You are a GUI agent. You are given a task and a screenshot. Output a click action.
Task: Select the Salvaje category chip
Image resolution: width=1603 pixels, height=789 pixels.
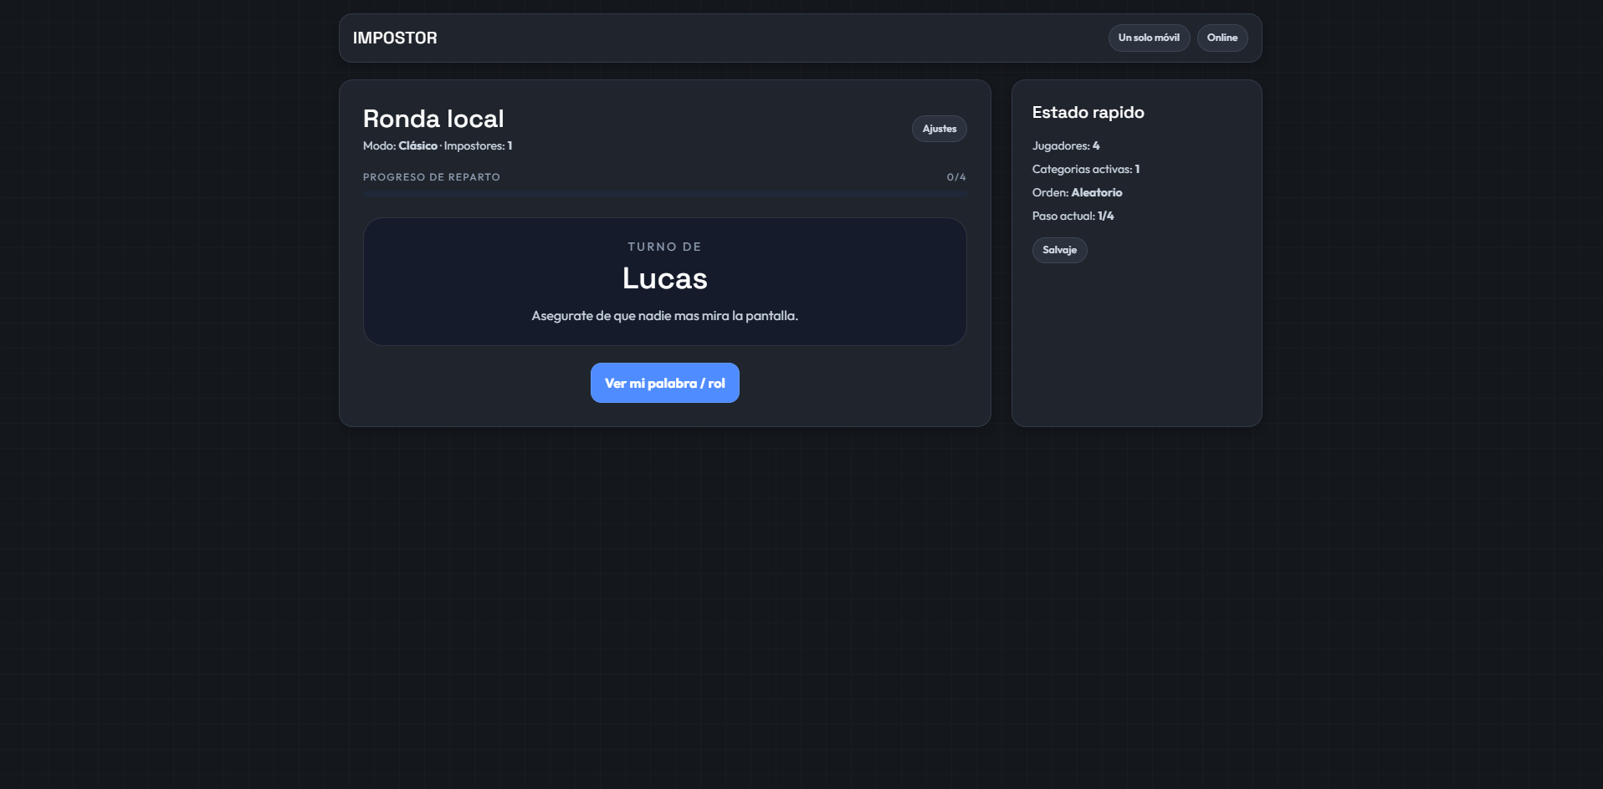coord(1059,250)
